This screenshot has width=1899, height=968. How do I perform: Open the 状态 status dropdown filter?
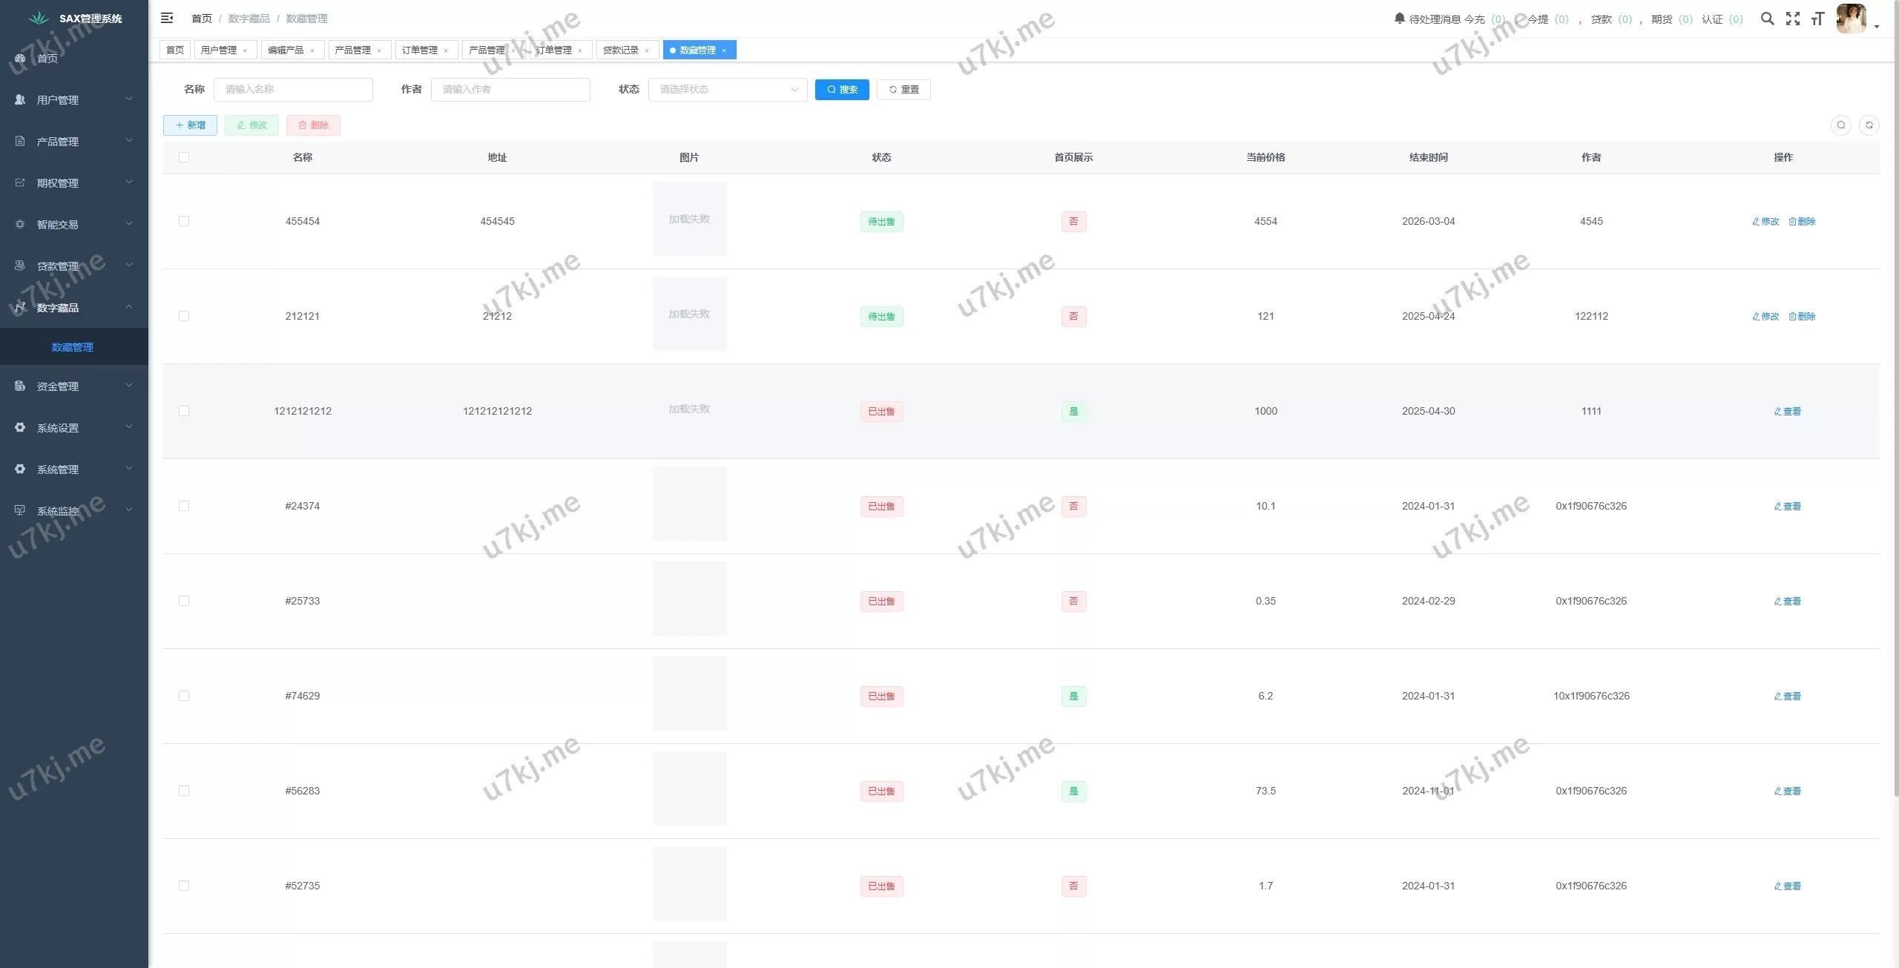point(727,89)
